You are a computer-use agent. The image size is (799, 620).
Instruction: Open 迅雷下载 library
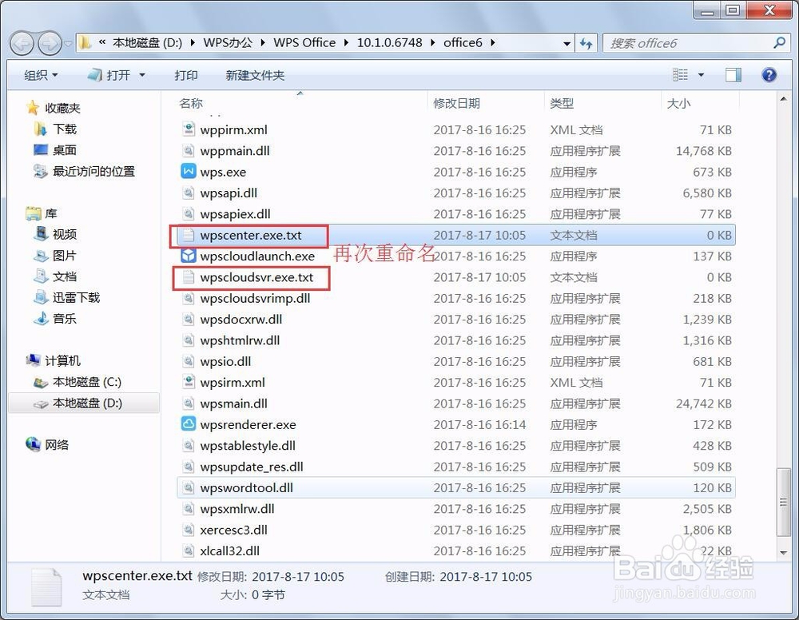[67, 297]
